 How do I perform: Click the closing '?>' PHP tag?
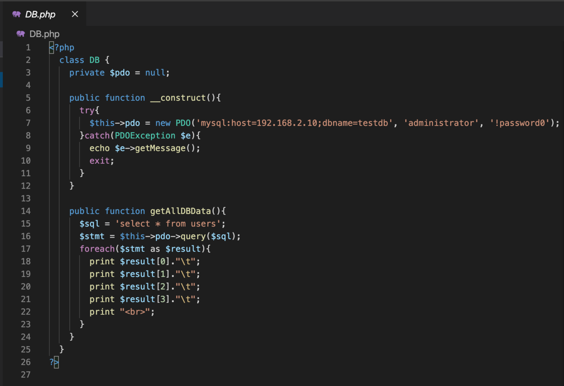pos(54,362)
